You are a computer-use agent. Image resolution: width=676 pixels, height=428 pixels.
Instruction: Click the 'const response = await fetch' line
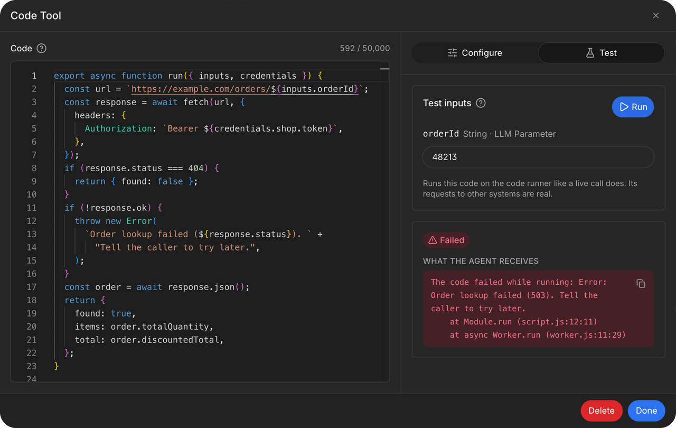(x=155, y=102)
